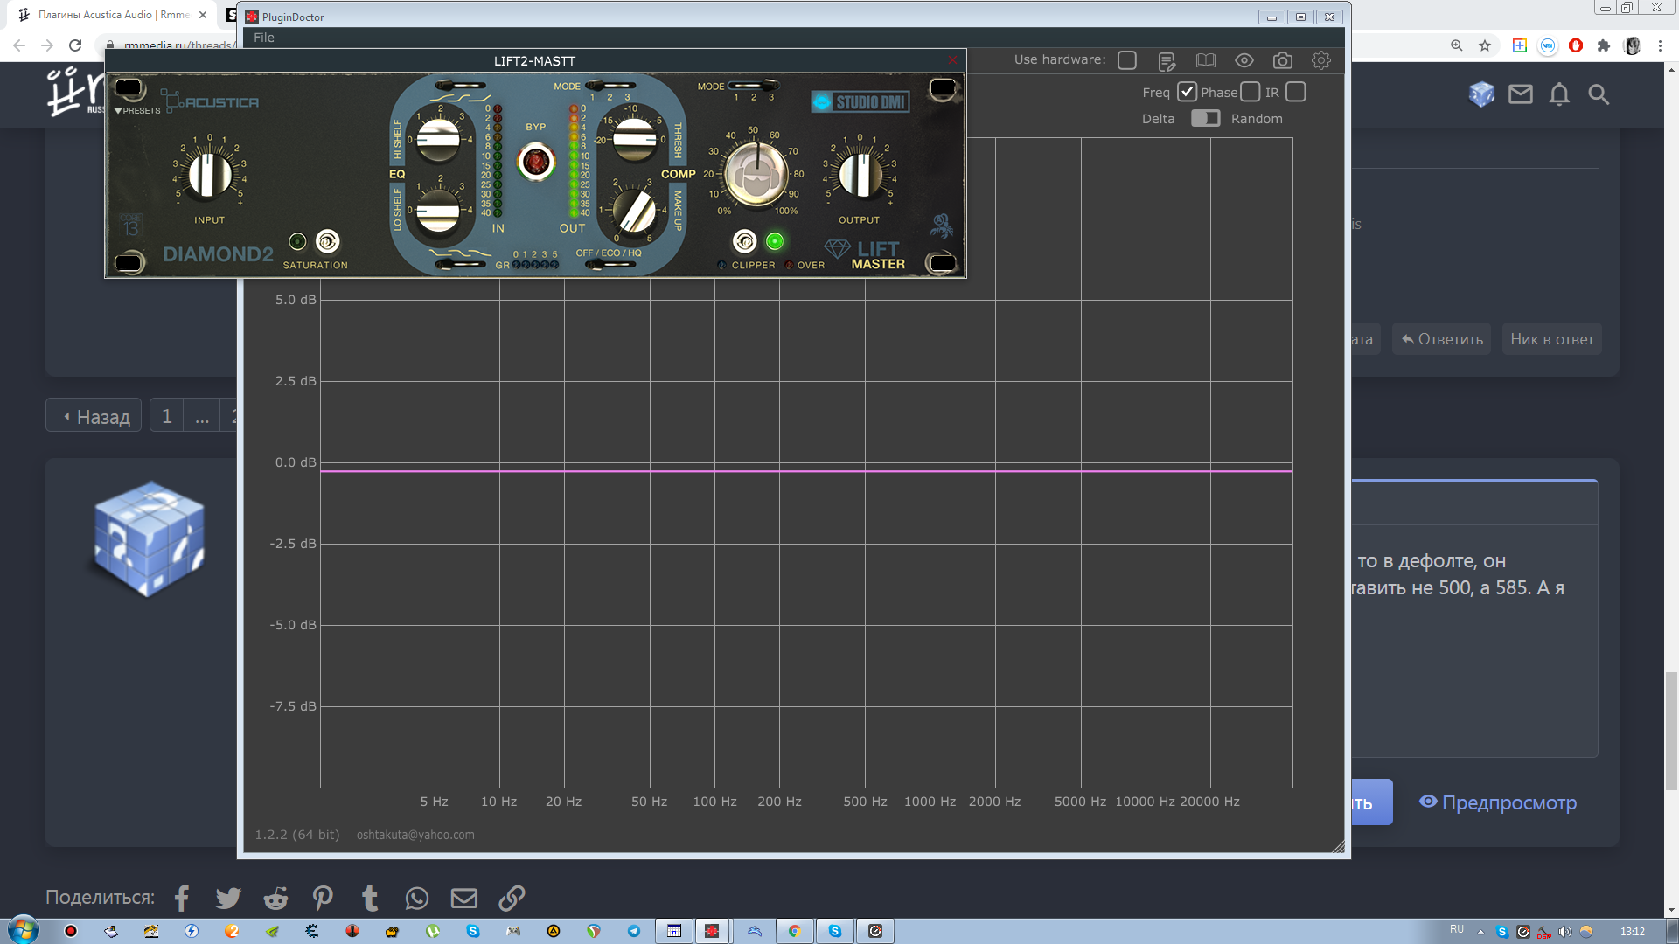Image resolution: width=1679 pixels, height=944 pixels.
Task: Share via email envelope icon
Action: pos(464,898)
